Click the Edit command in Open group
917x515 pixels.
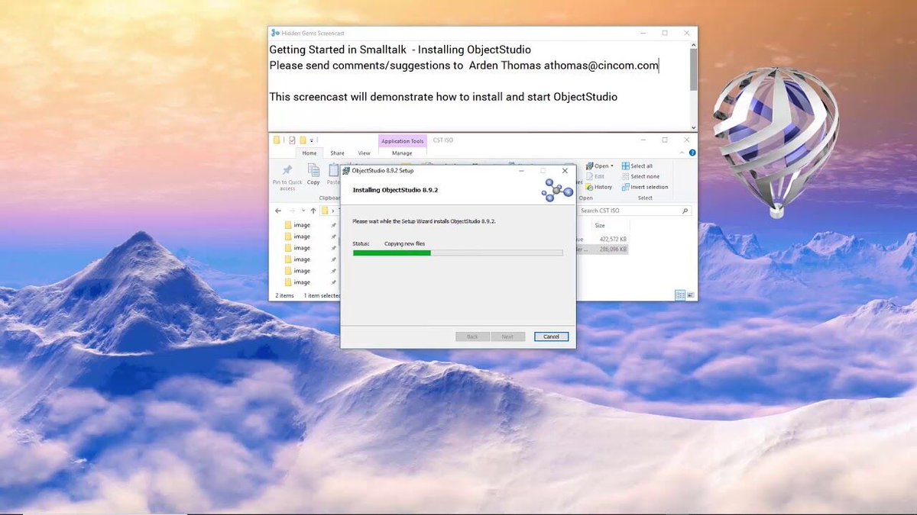595,176
